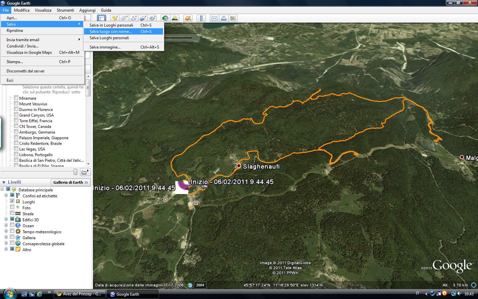The width and height of the screenshot is (478, 299).
Task: Add a polygon from the toolbar
Action: point(124,18)
